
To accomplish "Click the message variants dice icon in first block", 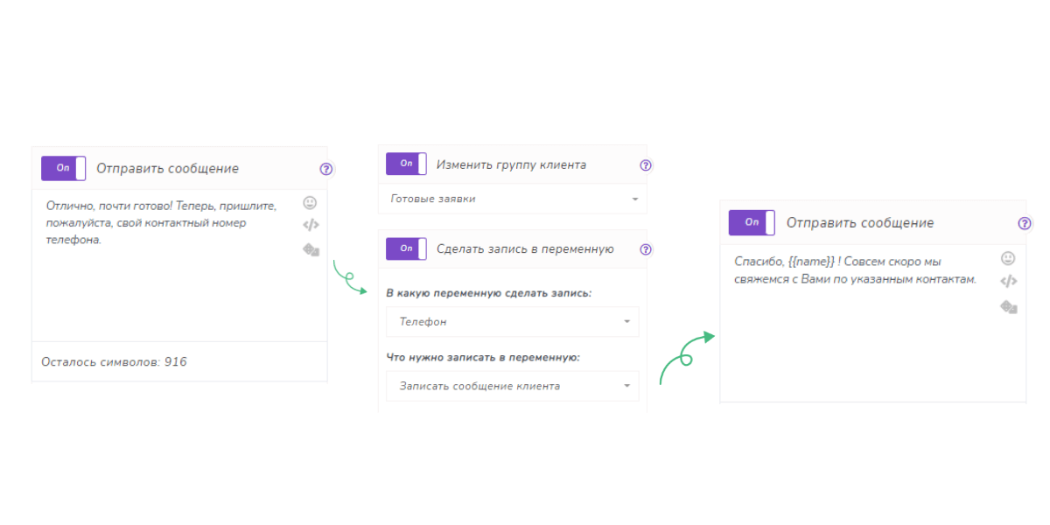I will point(309,250).
